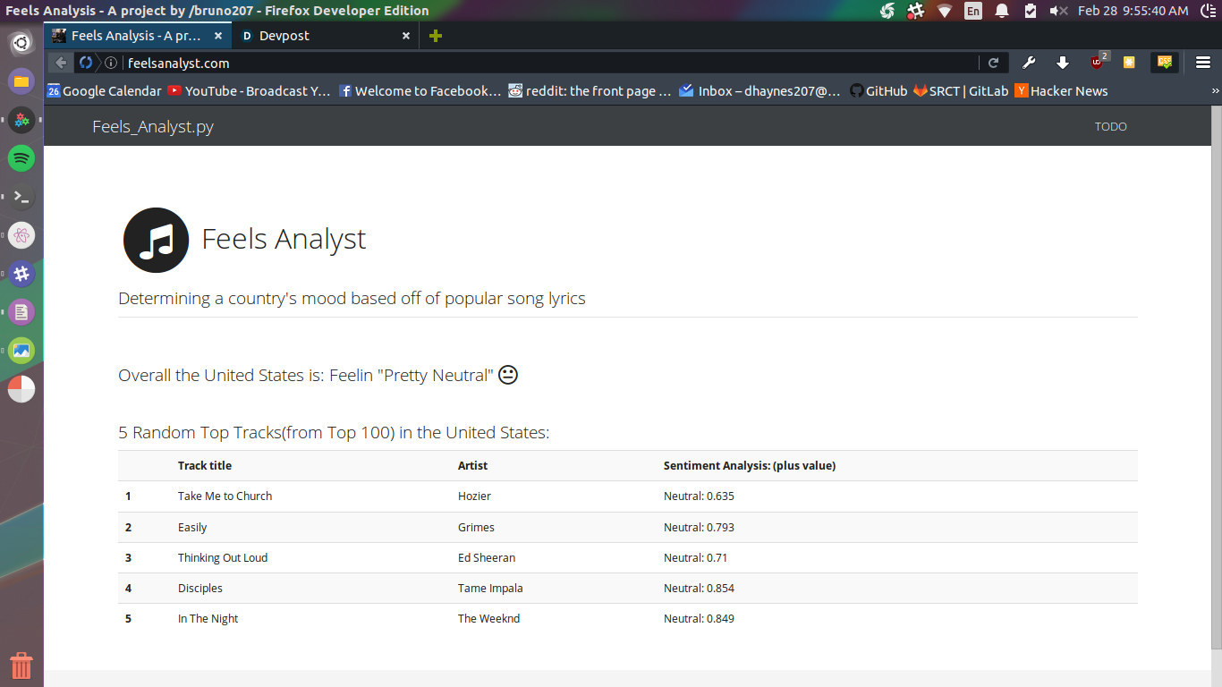Click sentiment value 'Neutral: 0.854'
The image size is (1222, 687).
click(x=699, y=589)
